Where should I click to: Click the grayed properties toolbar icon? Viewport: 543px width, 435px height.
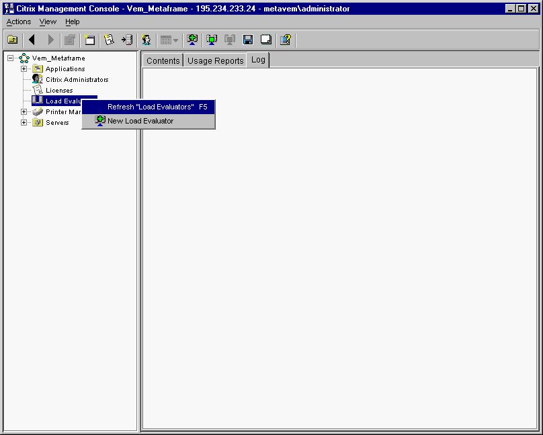pyautogui.click(x=70, y=40)
